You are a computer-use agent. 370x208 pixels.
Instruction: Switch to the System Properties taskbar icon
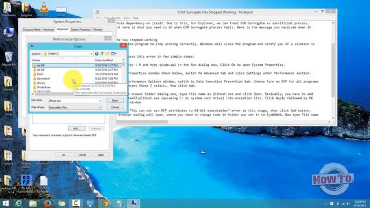click(134, 203)
